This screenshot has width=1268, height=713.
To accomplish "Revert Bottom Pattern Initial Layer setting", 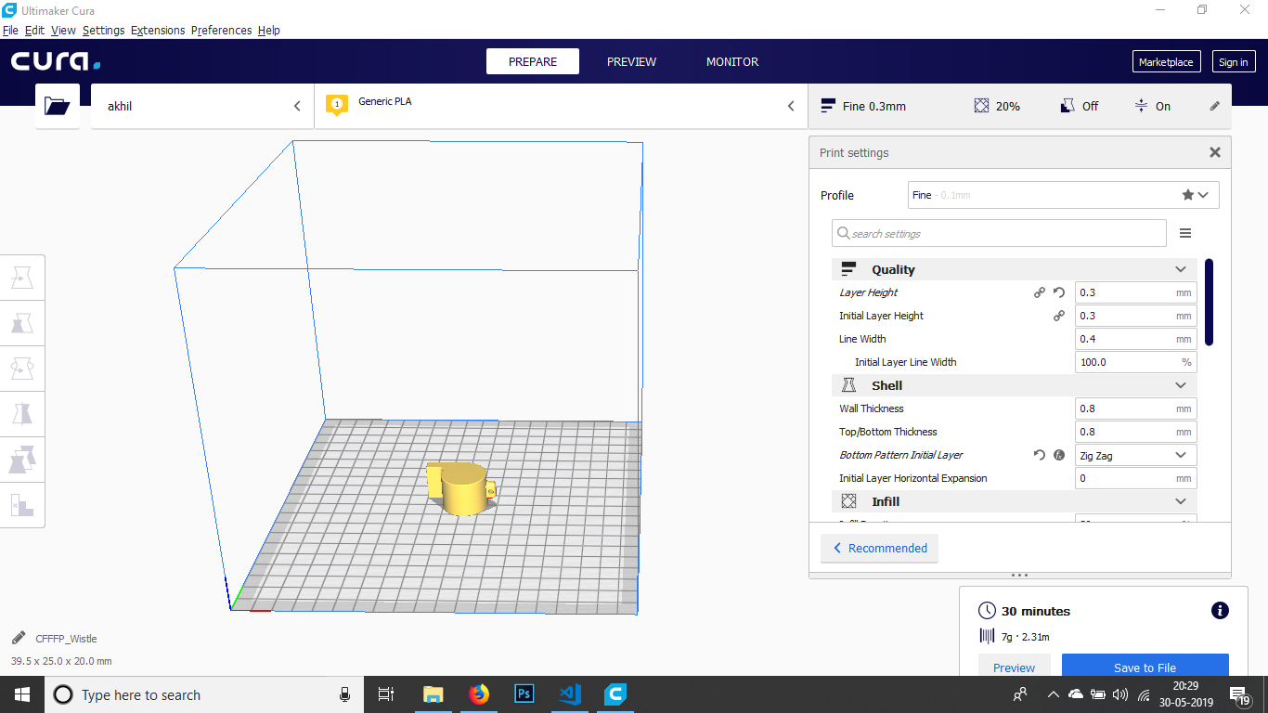I will pos(1040,455).
